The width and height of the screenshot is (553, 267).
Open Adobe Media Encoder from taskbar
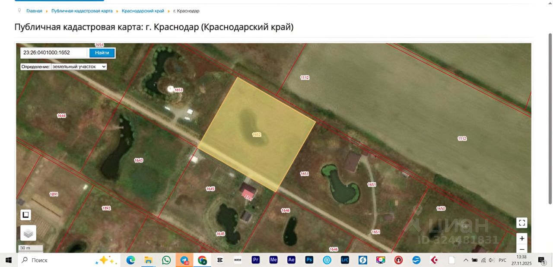(273, 260)
